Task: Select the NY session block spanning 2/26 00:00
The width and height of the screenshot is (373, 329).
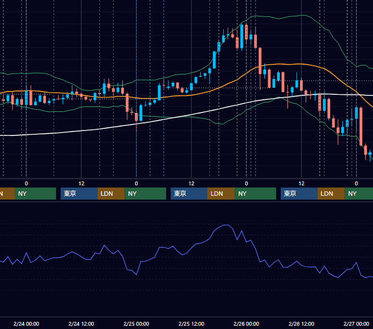Action: 256,194
